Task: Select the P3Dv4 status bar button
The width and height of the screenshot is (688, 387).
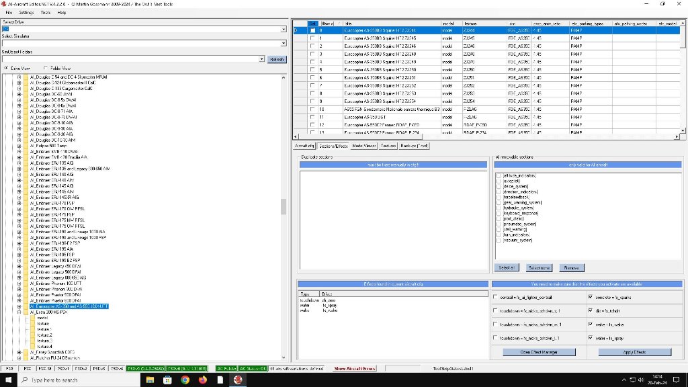Action: pyautogui.click(x=117, y=369)
